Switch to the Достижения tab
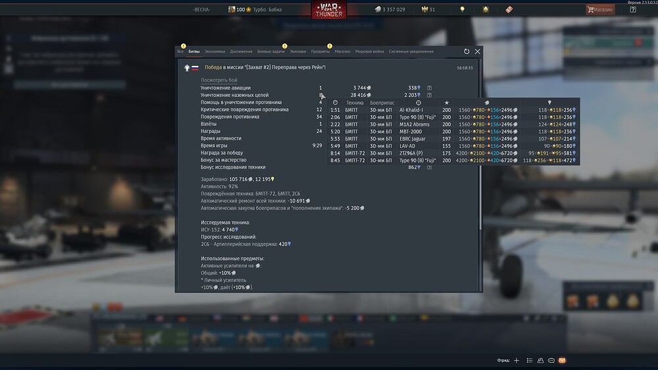The width and height of the screenshot is (658, 370). tap(241, 51)
